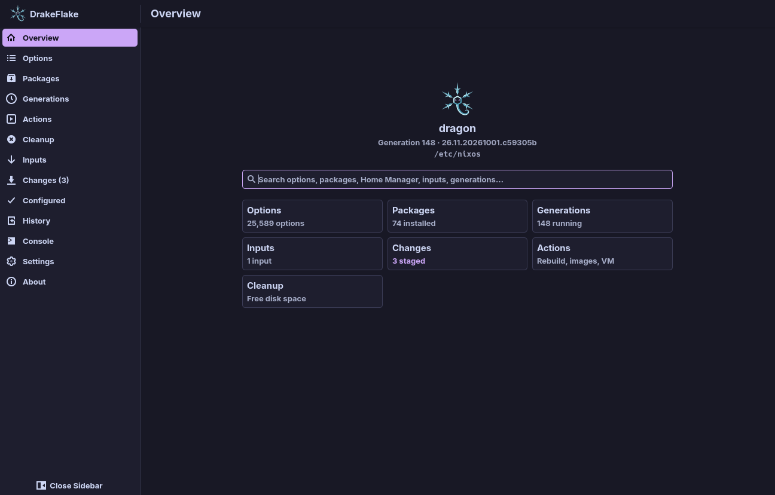The height and width of the screenshot is (495, 775).
Task: Click the "/etc/nixos" path text
Action: coord(457,154)
